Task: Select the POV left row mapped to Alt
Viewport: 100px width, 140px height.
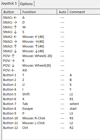Action: click(x=51, y=70)
